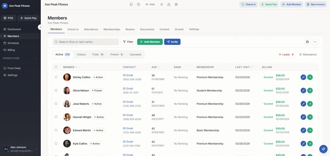Open Edward Martin's avatar photo
Image resolution: width=330 pixels, height=156 pixels.
click(67, 130)
